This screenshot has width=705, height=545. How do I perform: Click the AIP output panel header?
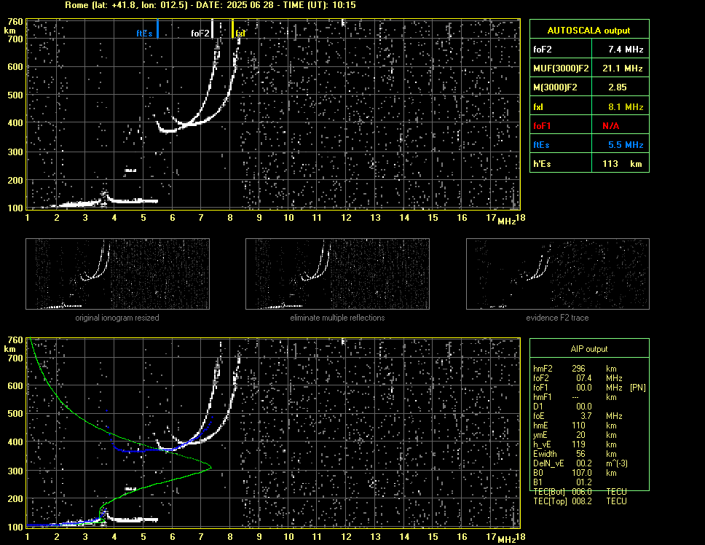589,349
